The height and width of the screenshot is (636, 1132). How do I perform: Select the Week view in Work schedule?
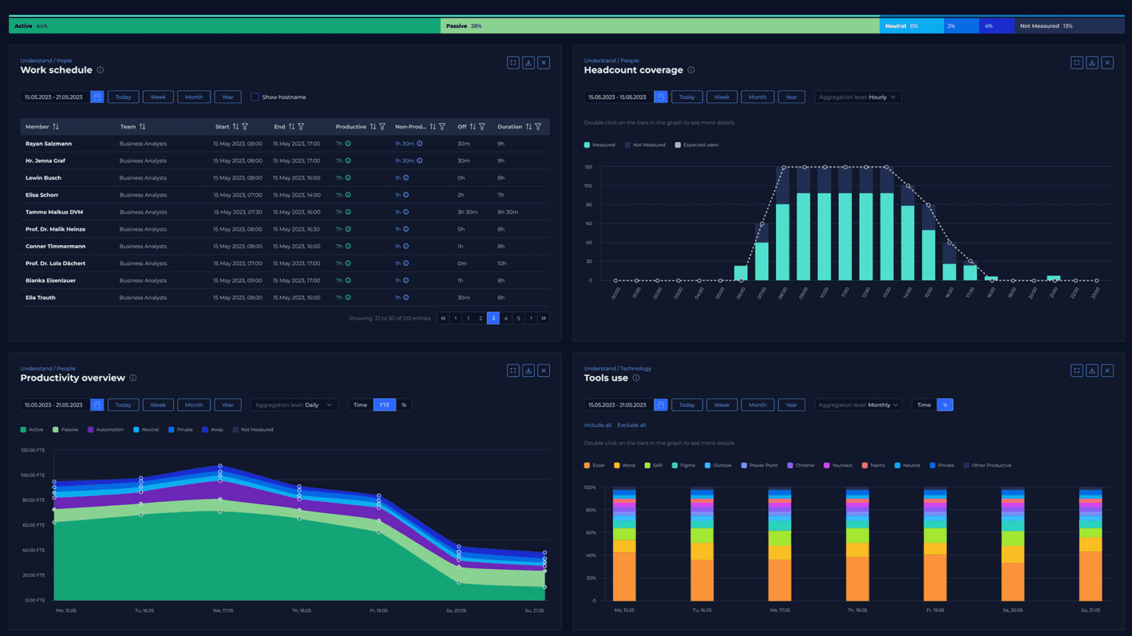(158, 96)
